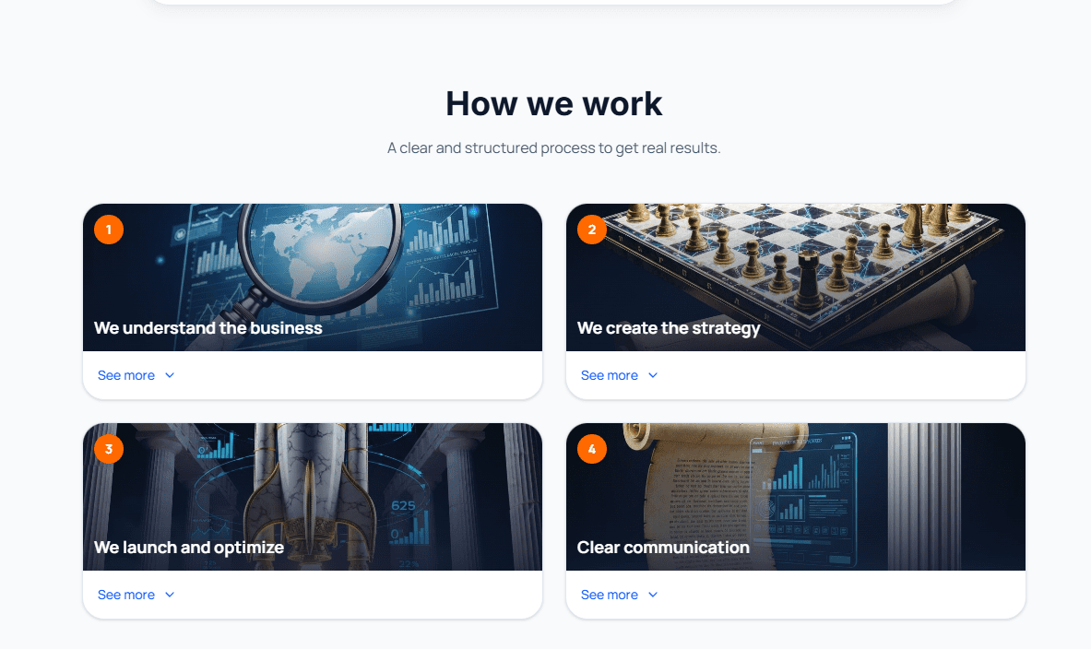Viewport: 1091px width, 649px height.
Task: Click the orange step 1 badge
Action: coord(109,230)
